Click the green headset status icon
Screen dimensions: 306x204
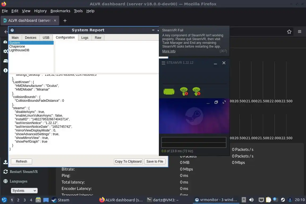tap(169, 91)
